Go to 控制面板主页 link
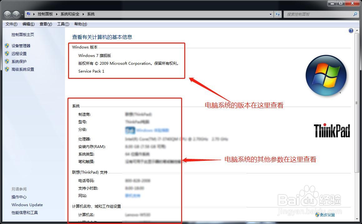This screenshot has height=224, width=362. [22, 35]
